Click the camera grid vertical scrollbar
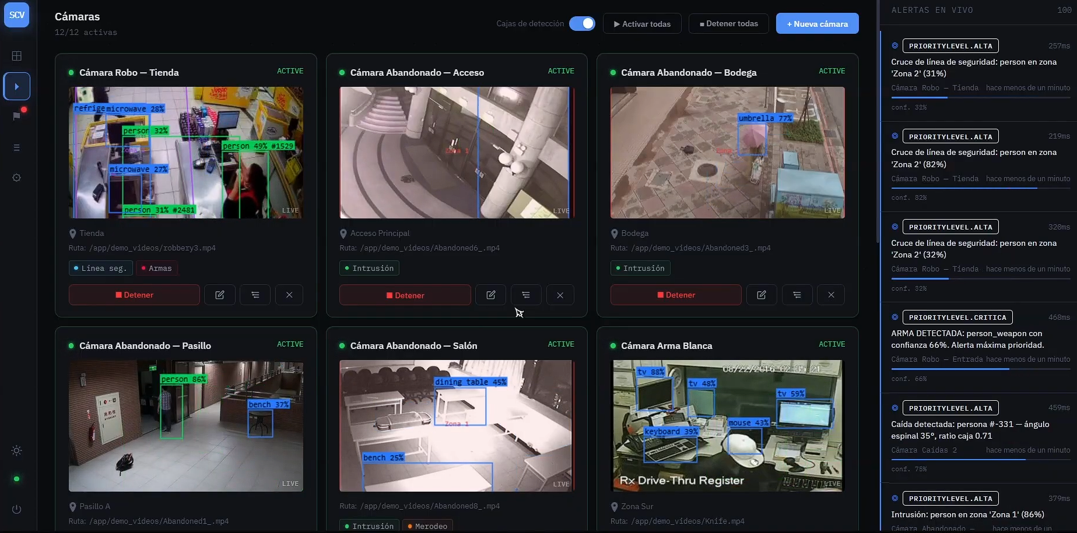The height and width of the screenshot is (533, 1077). (x=878, y=121)
